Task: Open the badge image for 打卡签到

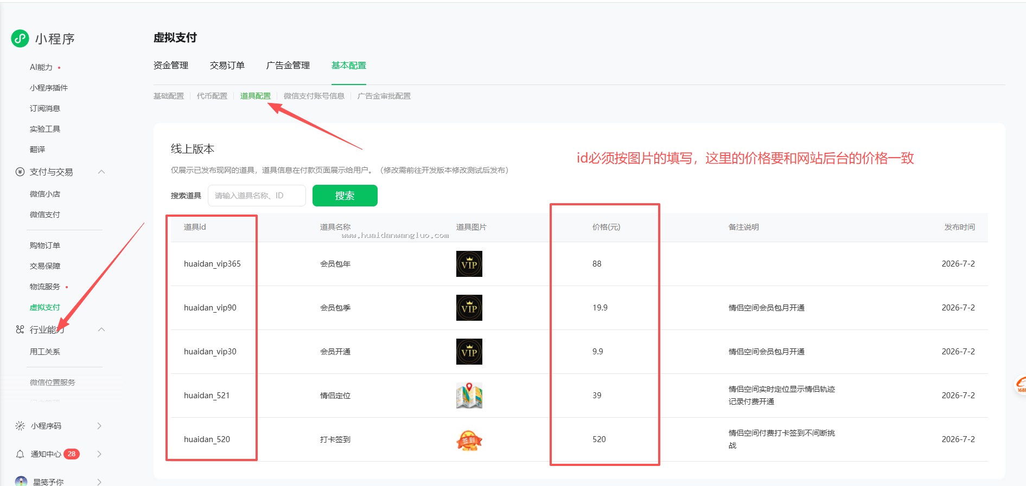Action: point(469,439)
